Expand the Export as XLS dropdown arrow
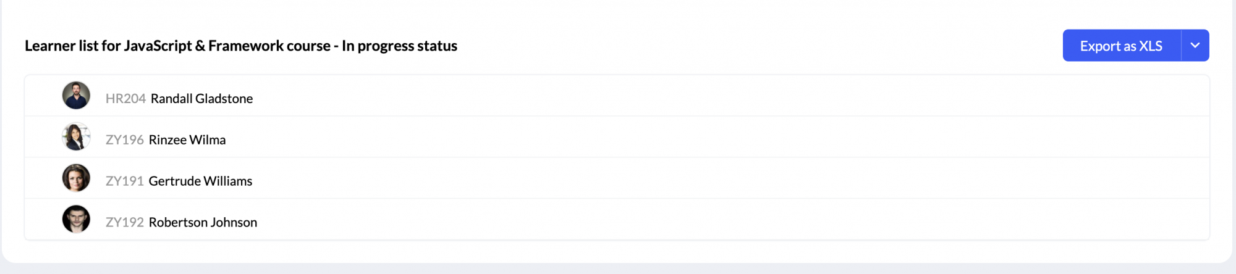The width and height of the screenshot is (1236, 274). [x=1195, y=46]
